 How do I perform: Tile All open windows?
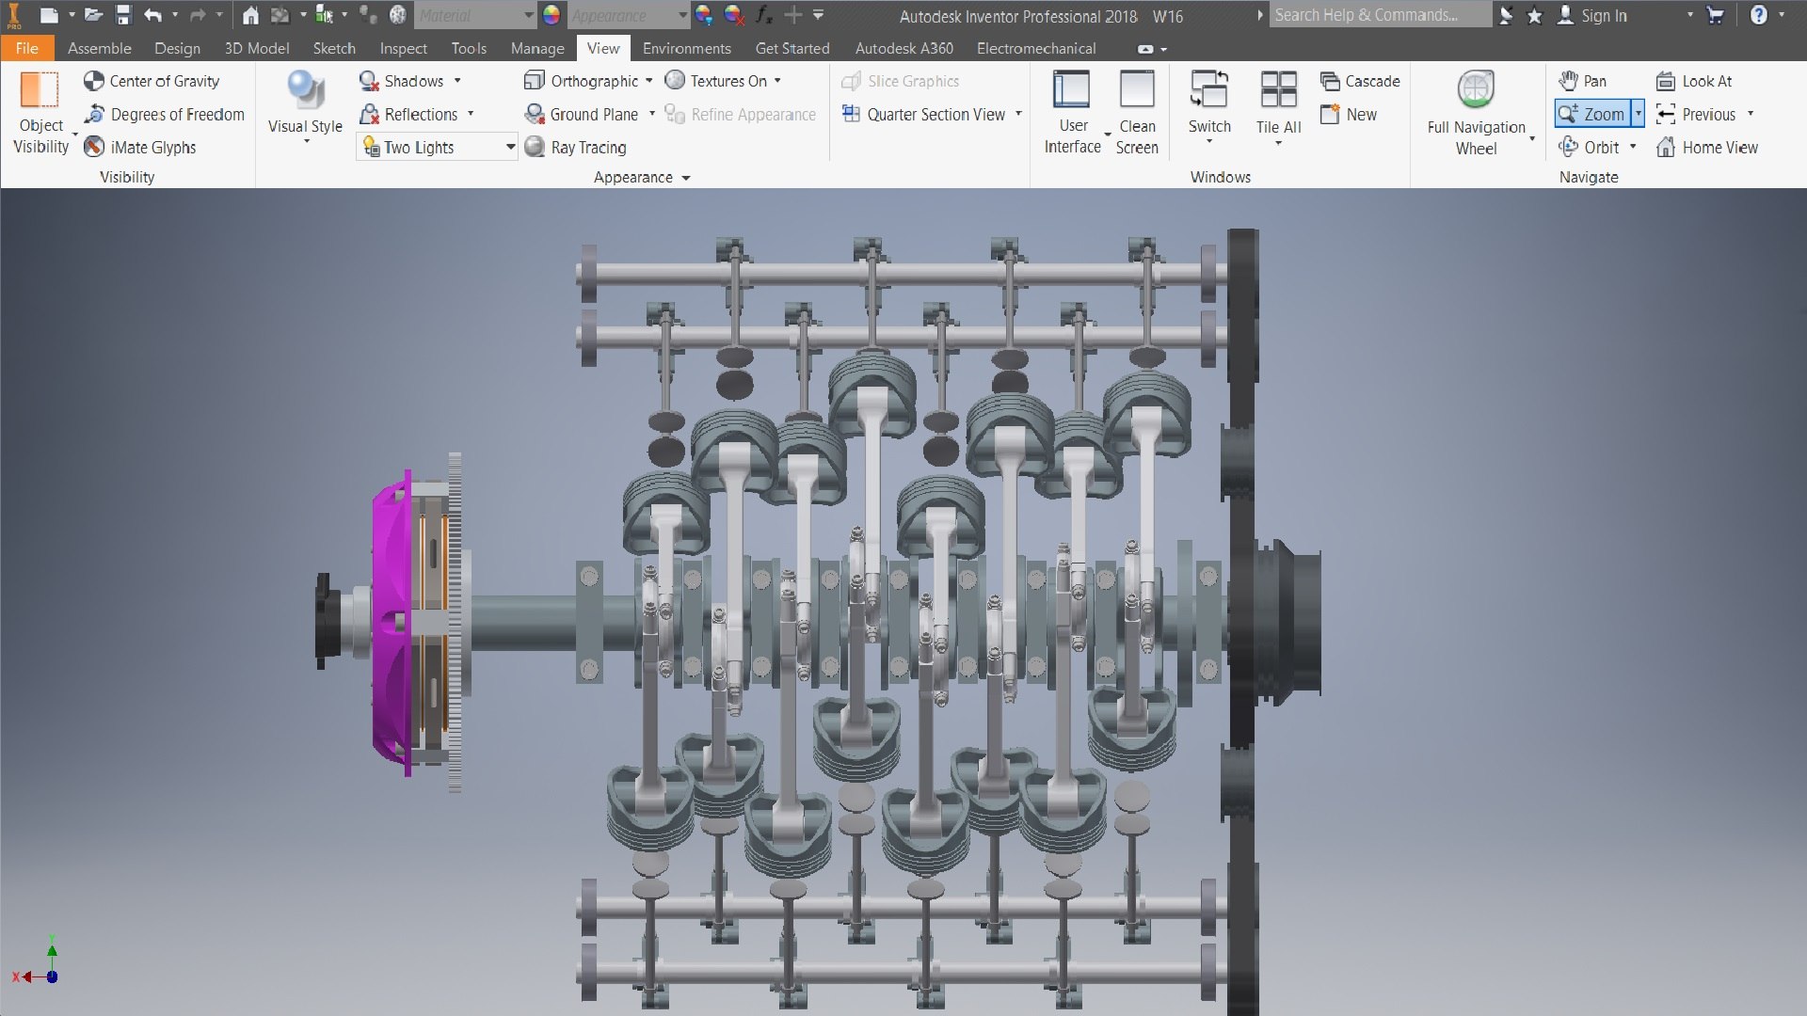(1278, 106)
